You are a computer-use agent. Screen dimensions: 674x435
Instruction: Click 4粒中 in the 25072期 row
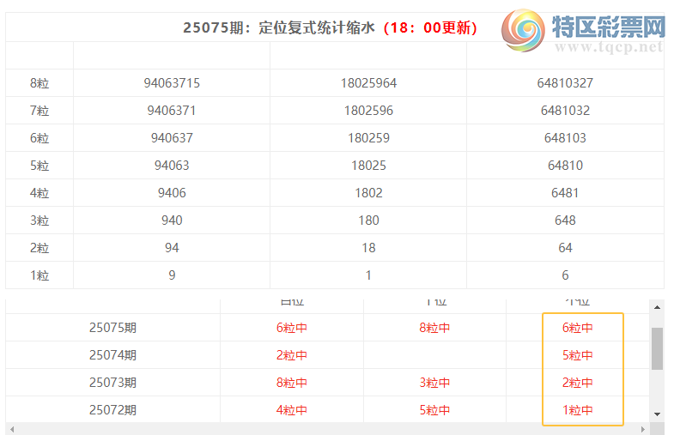(291, 410)
